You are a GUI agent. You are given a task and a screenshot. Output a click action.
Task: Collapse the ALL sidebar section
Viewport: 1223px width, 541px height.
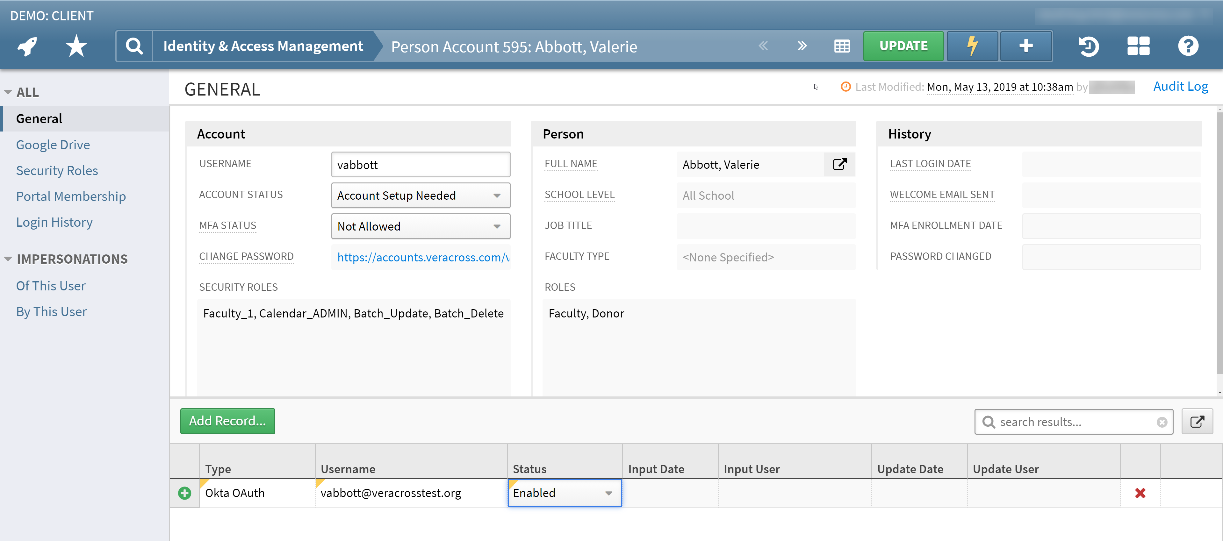[x=8, y=92]
